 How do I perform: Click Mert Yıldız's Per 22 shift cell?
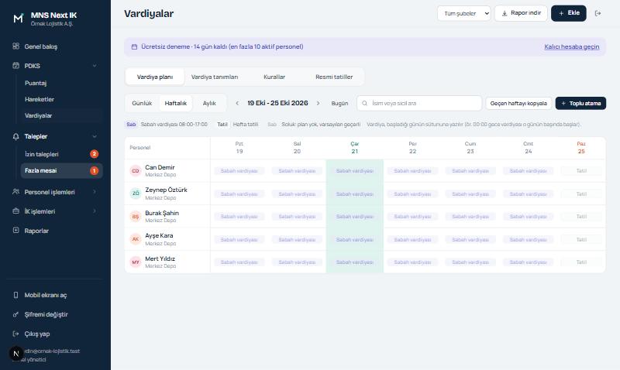[412, 262]
